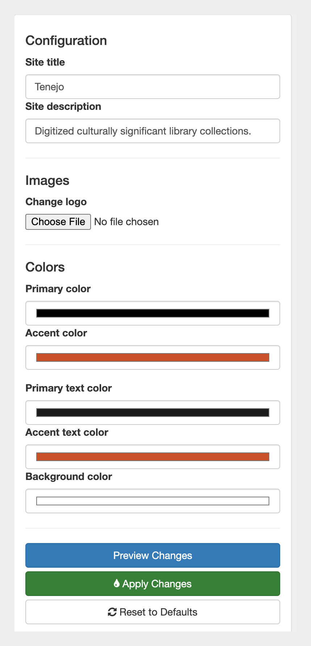Open the Primary text color swatch
311x646 pixels.
pyautogui.click(x=153, y=413)
